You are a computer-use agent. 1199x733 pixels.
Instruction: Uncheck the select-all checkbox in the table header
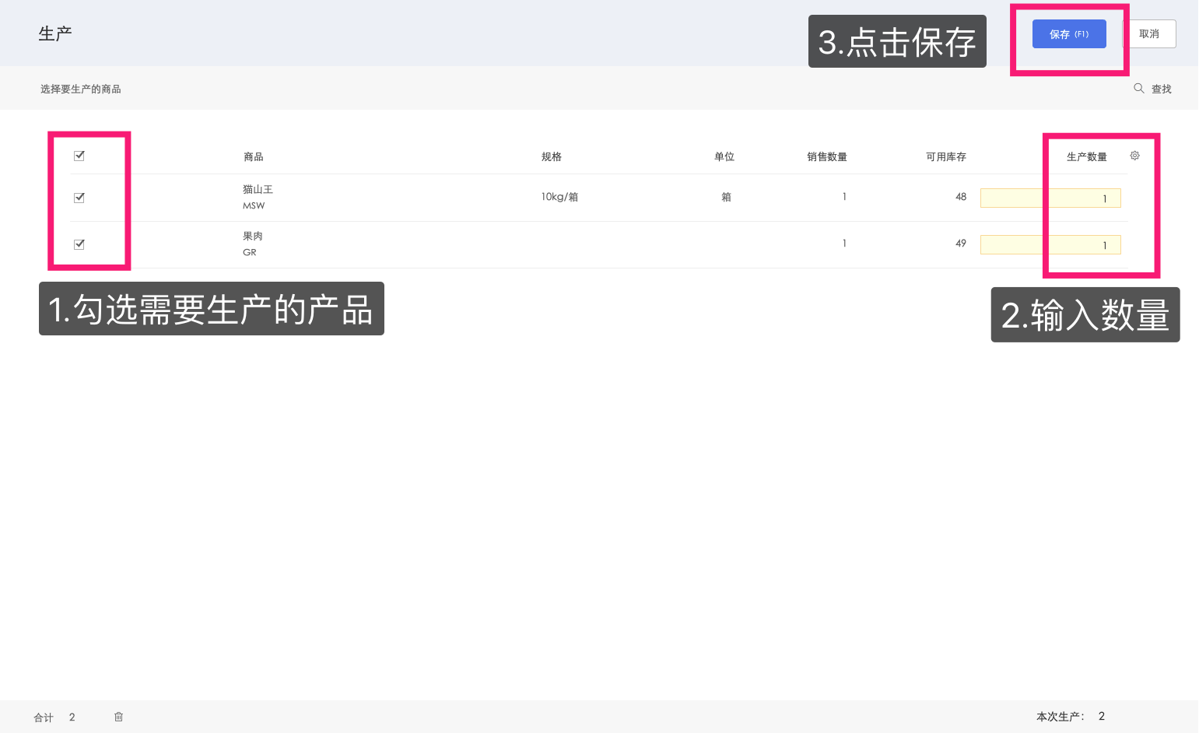[79, 155]
